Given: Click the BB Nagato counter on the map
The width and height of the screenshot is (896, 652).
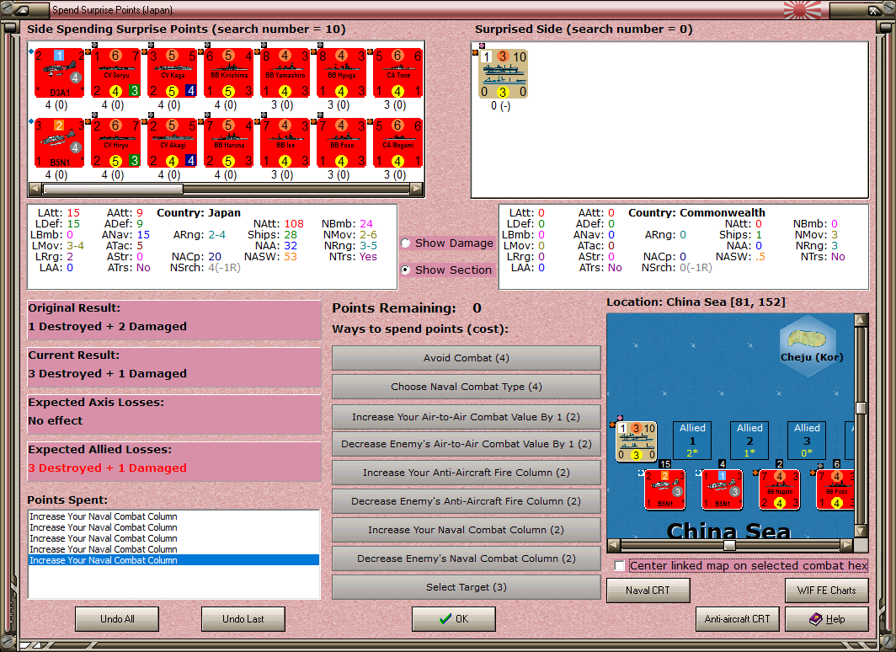Looking at the screenshot, I should (x=780, y=489).
